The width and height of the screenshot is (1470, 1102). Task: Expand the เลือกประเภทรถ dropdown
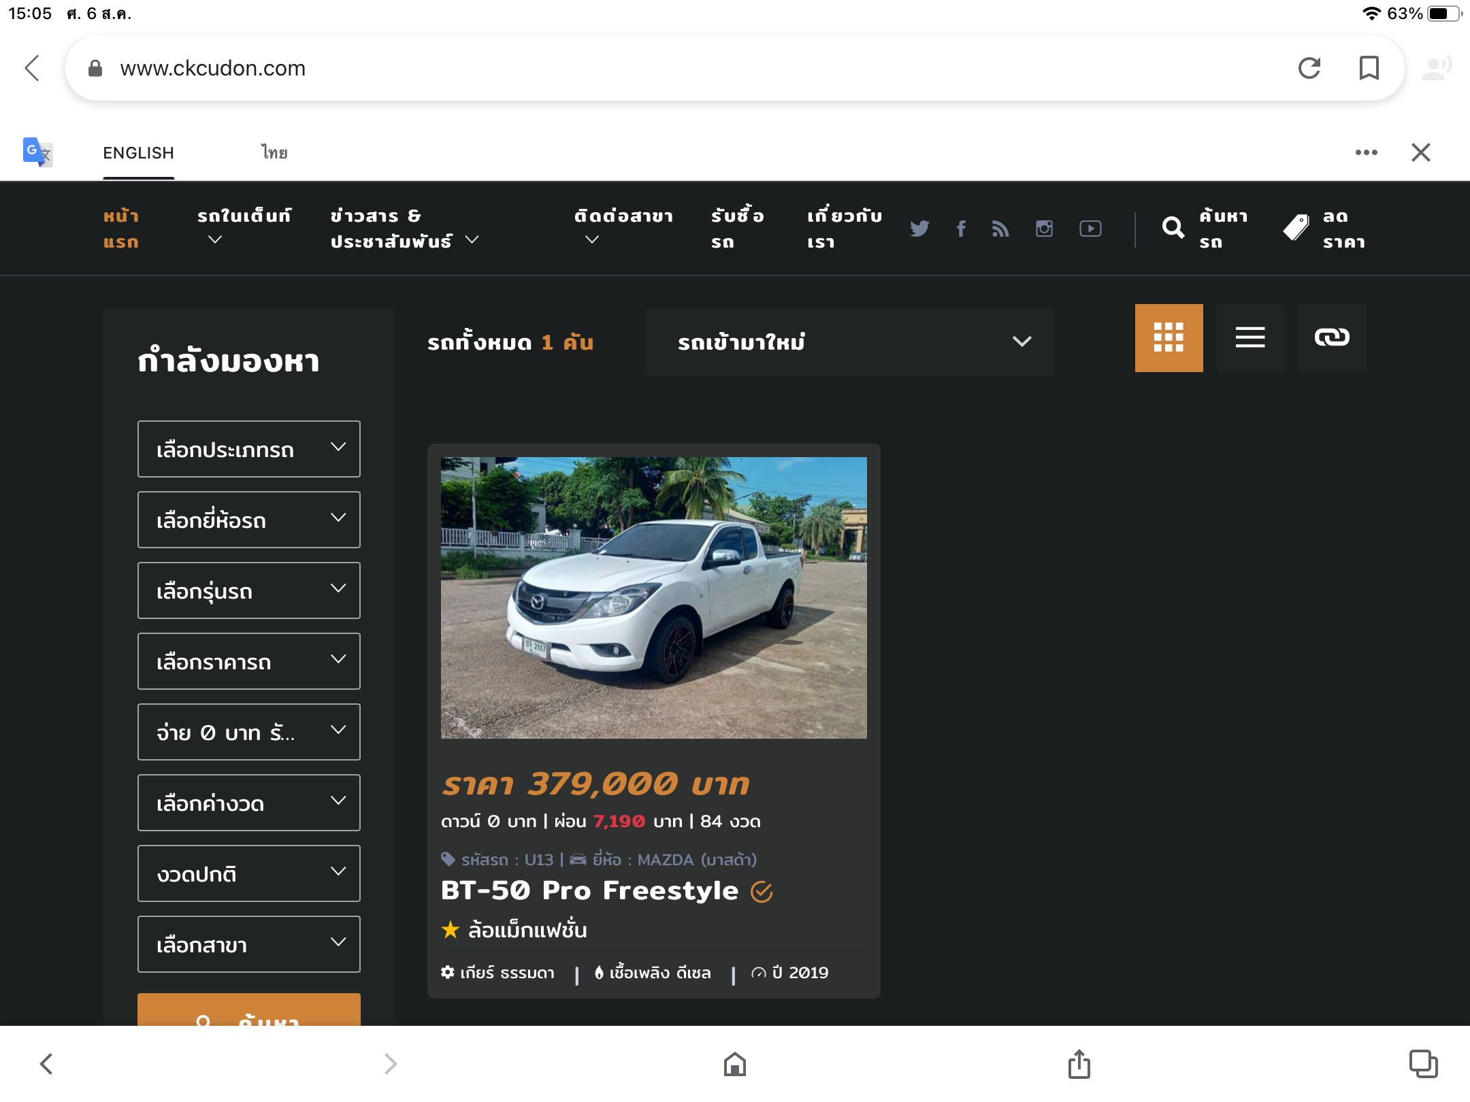tap(248, 449)
